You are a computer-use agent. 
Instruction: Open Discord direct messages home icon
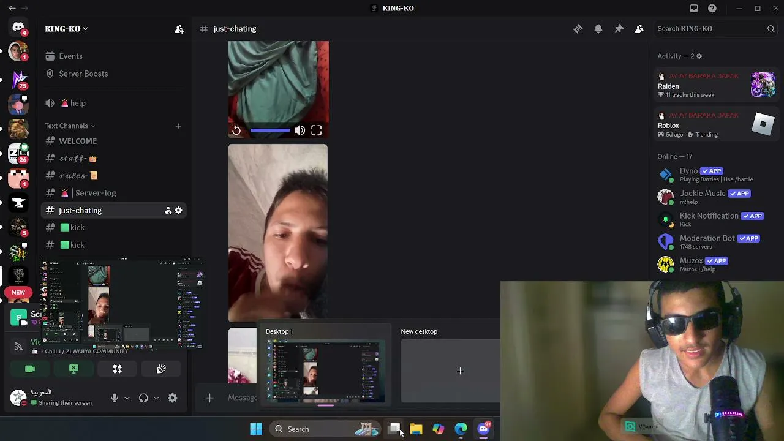click(18, 28)
